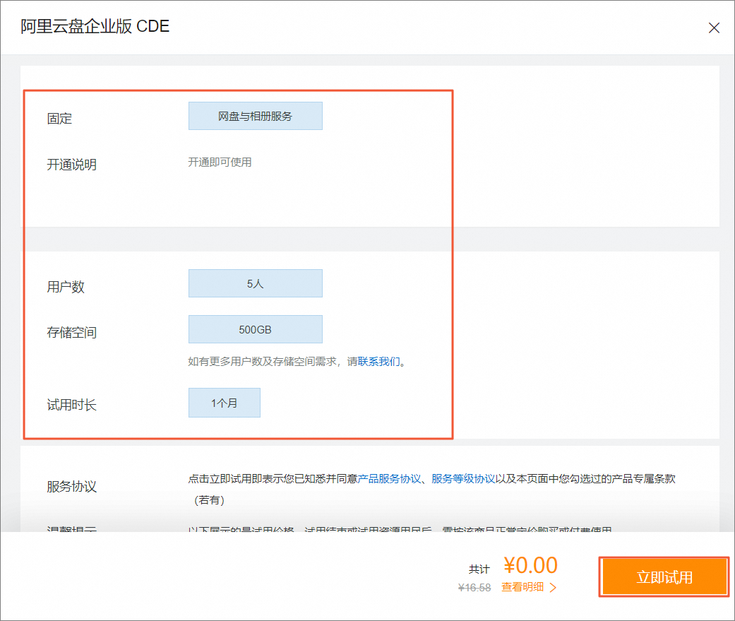The height and width of the screenshot is (621, 735).
Task: Click the 用户数 label
Action: click(66, 287)
